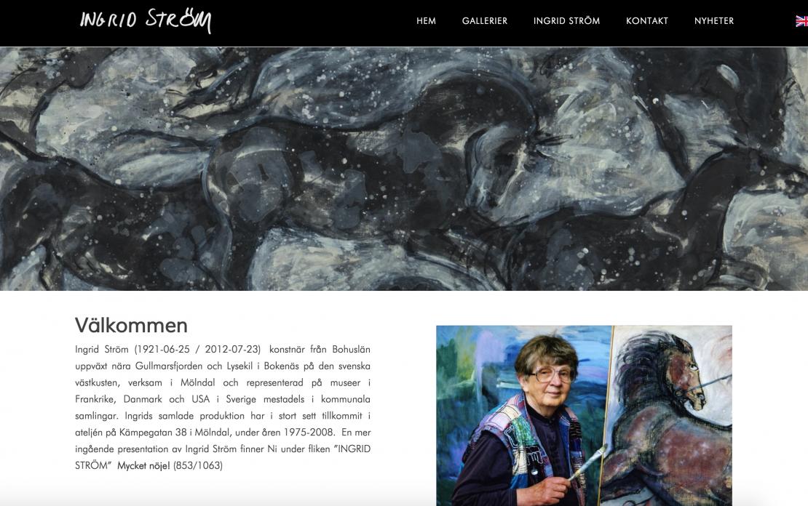Viewport: 808px width, 506px height.
Task: Click the paintbrush in artist's hand
Action: [587, 463]
